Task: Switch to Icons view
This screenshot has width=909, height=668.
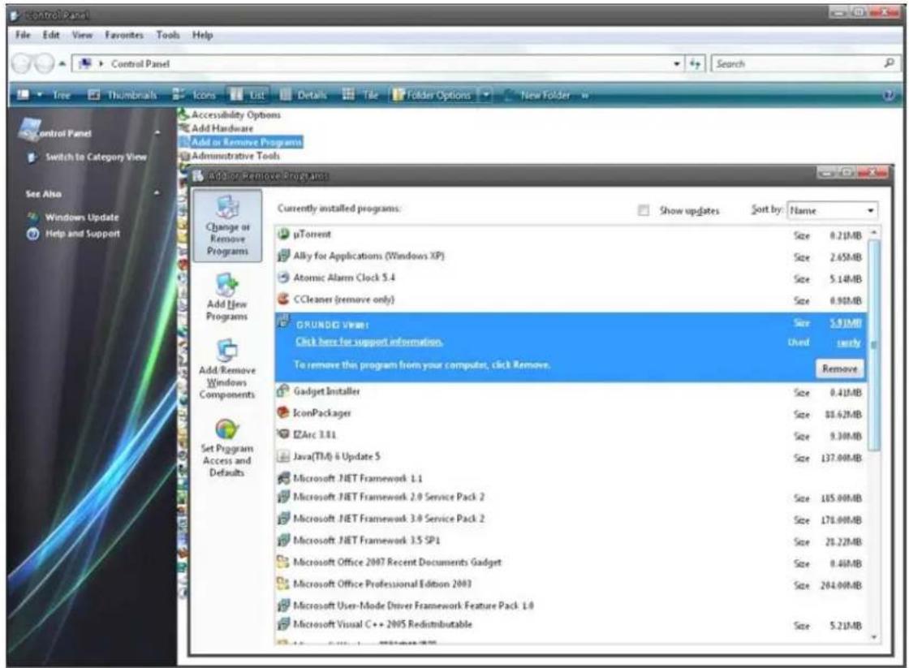Action: coord(194,95)
